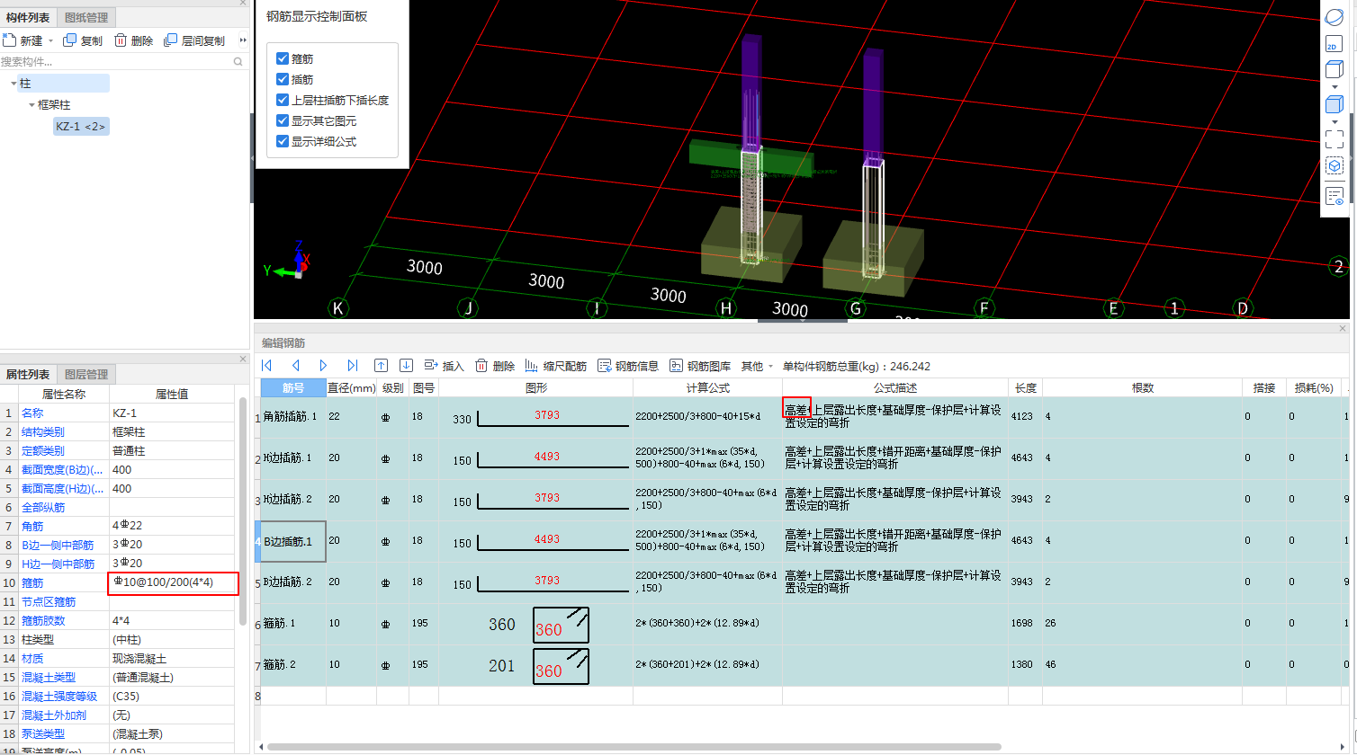Select the 角筋插筋.1 row name cell

tap(293, 417)
